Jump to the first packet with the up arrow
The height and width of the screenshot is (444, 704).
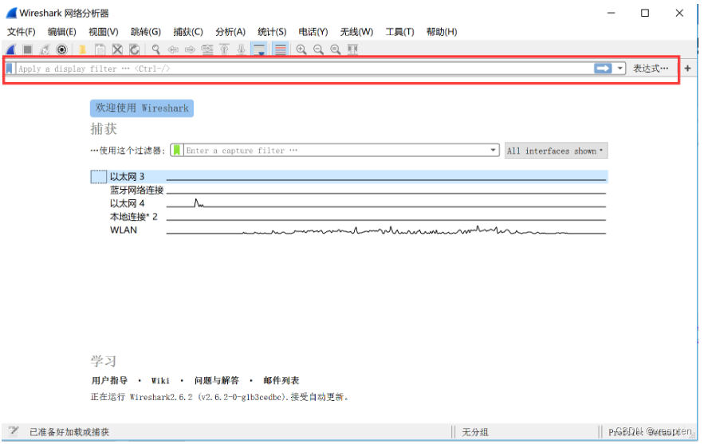click(x=224, y=49)
